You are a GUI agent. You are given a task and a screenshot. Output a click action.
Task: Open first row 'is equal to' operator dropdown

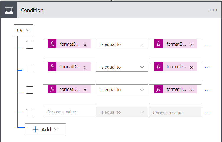[122, 44]
